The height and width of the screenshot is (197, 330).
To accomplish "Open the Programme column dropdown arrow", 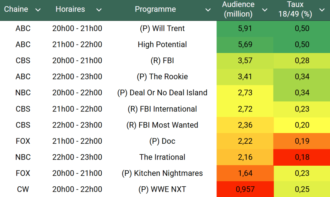I will point(208,10).
